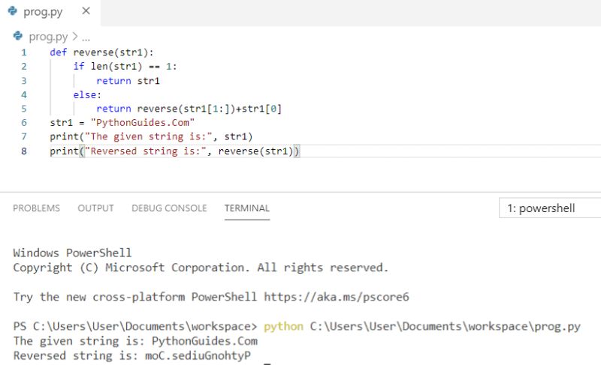Click the 'moC.sediuGnohtyP' reversed output

pyautogui.click(x=198, y=356)
